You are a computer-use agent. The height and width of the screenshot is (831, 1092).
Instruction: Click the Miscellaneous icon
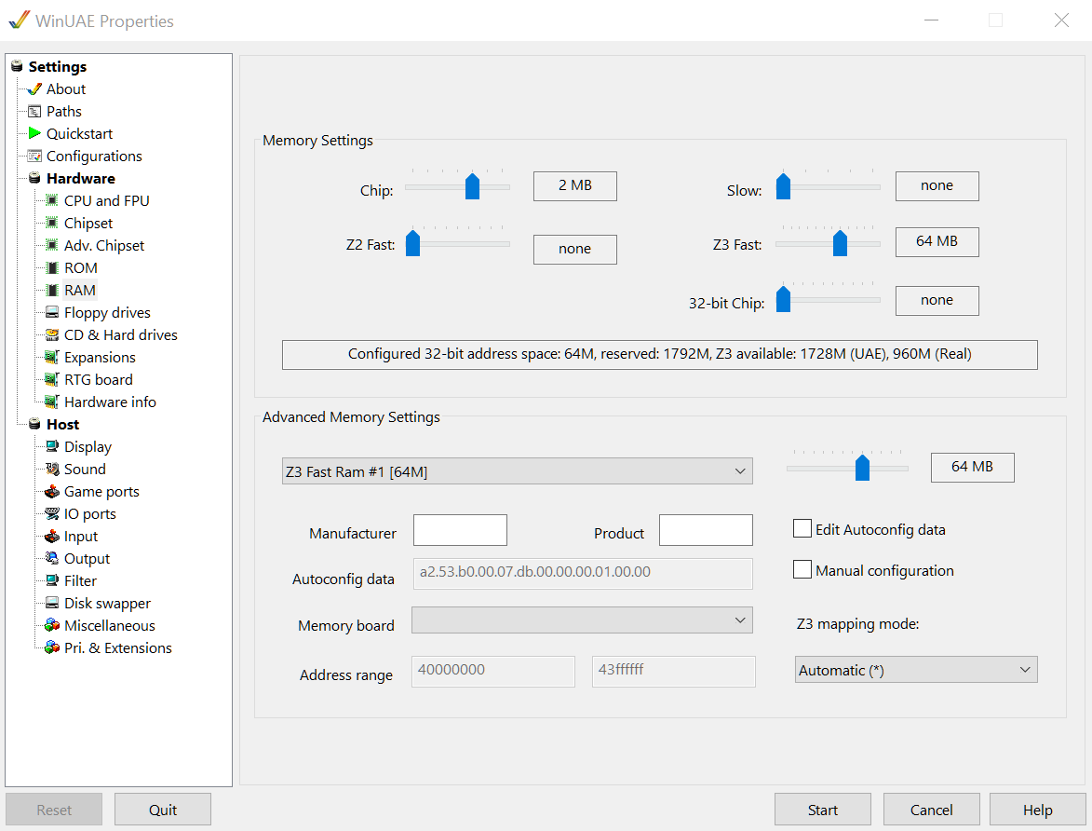click(51, 625)
